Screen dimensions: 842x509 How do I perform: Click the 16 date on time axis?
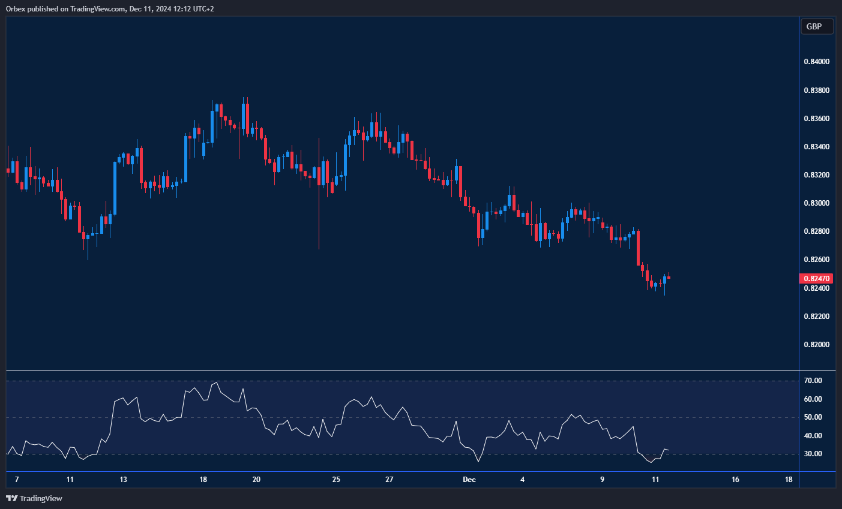735,480
